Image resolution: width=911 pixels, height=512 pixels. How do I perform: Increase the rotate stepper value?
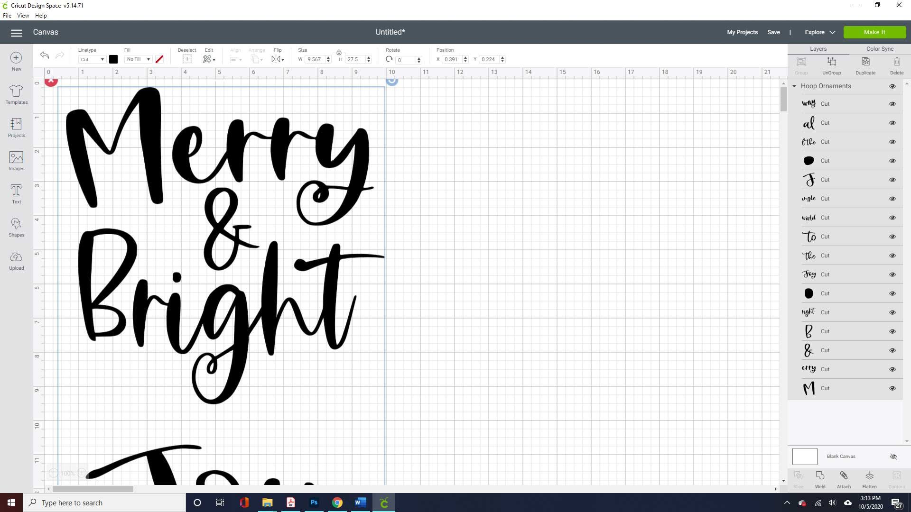(x=418, y=58)
